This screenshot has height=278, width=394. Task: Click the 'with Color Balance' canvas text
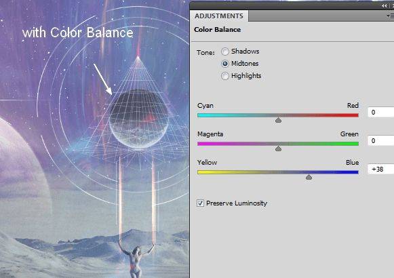coord(77,33)
